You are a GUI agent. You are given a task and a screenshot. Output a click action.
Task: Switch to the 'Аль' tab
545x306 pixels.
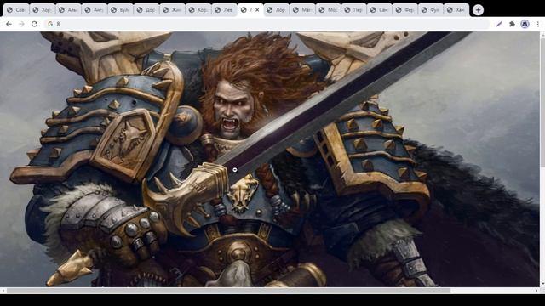[x=68, y=10]
